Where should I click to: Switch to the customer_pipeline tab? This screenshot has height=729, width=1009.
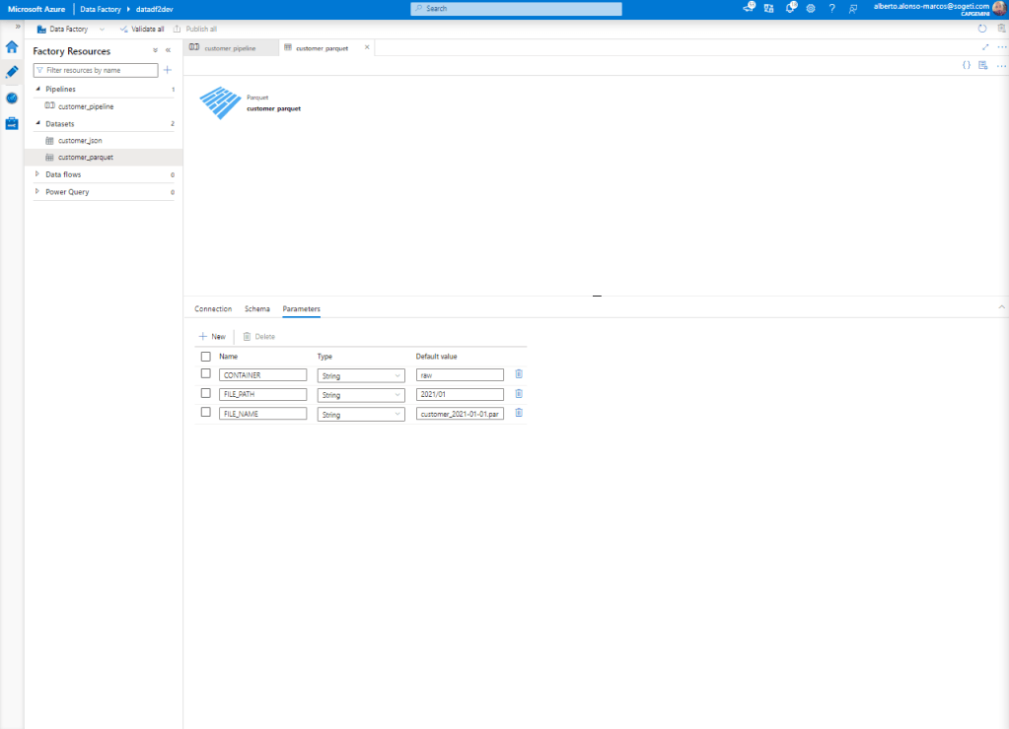[x=230, y=47]
